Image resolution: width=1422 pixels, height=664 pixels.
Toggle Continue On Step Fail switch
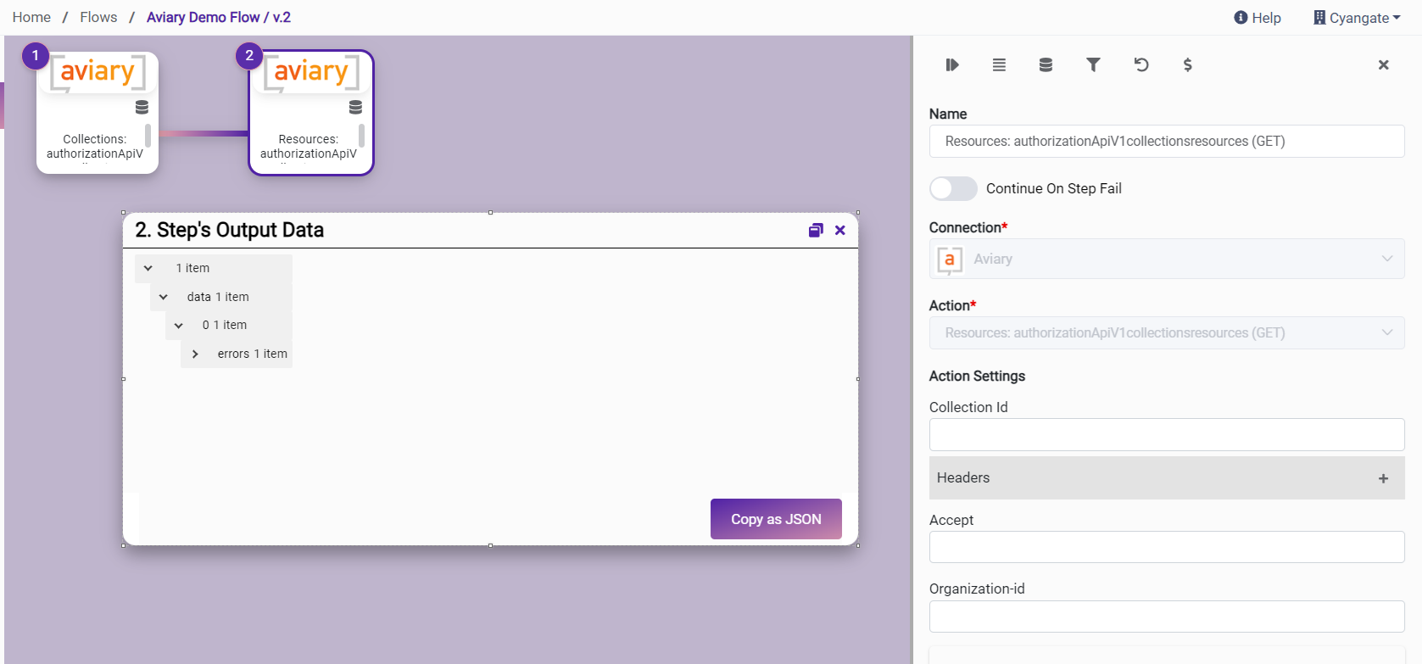click(953, 188)
